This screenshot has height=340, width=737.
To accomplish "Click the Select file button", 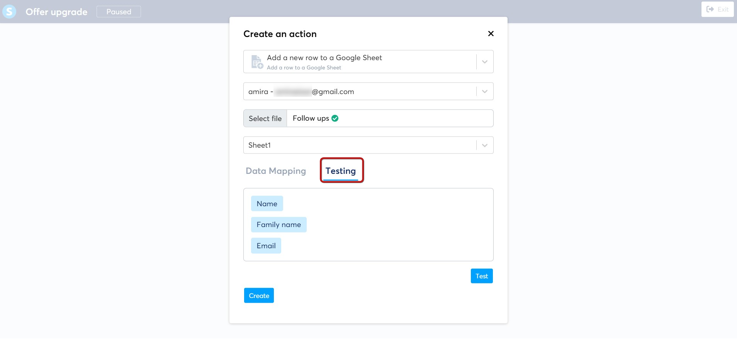I will (x=265, y=118).
